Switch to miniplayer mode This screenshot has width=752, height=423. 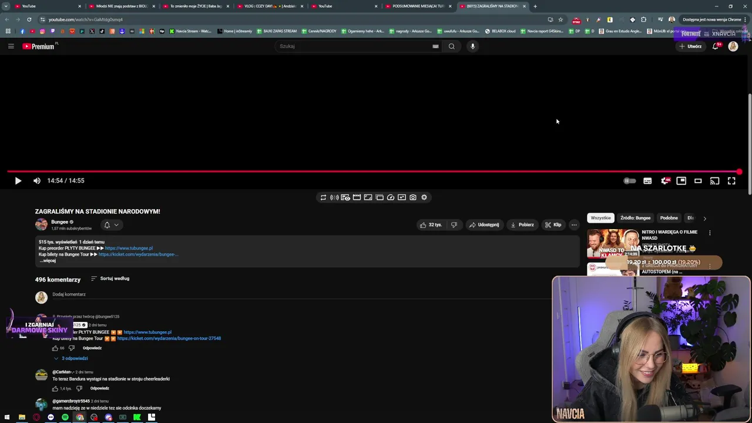click(x=681, y=181)
